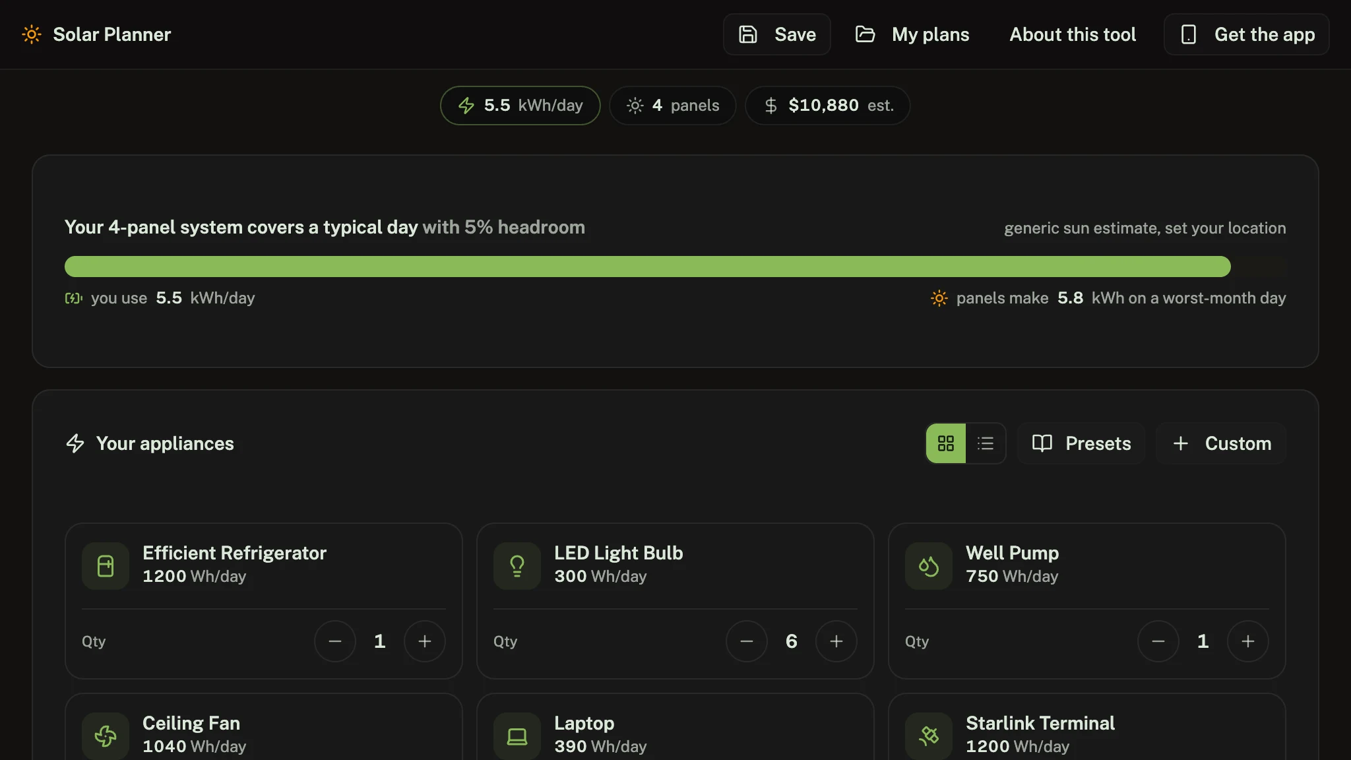Click the Efficient Refrigerator icon
Viewport: 1351px width, 760px height.
click(x=106, y=566)
